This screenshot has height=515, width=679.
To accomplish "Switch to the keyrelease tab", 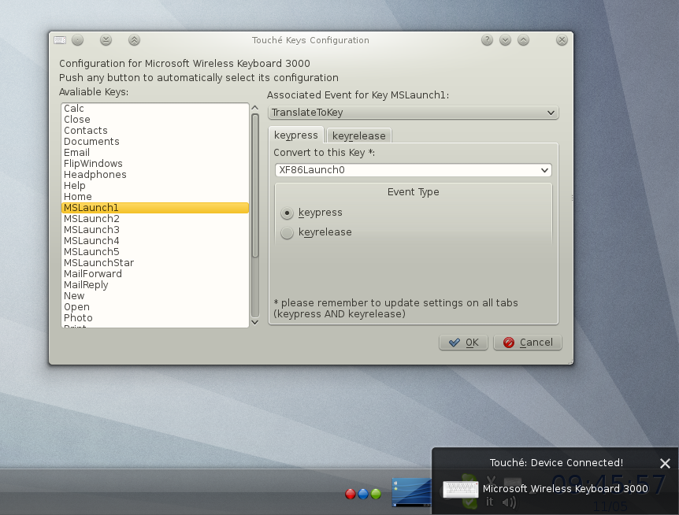I will [359, 135].
